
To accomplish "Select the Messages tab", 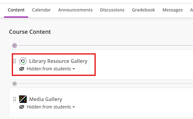I will coord(173,10).
